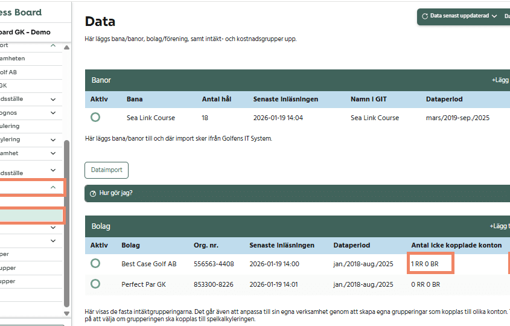Viewport: 510px width, 326px height.
Task: Click +Lägg in the Banor header
Action: pyautogui.click(x=500, y=80)
